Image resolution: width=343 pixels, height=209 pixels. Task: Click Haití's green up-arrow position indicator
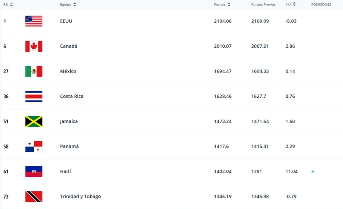click(313, 171)
